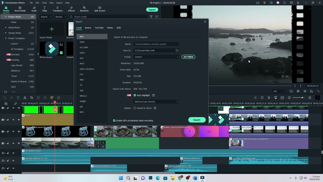Open the Stock Media panel
This screenshot has width=323, height=182.
point(20,9)
